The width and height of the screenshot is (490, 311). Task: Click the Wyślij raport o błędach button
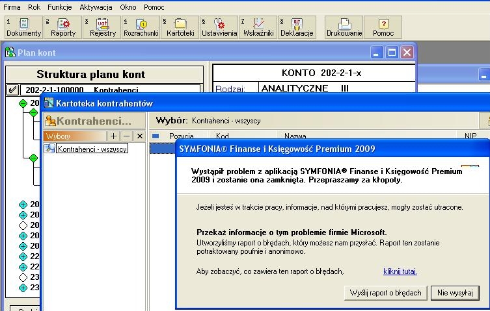point(385,293)
